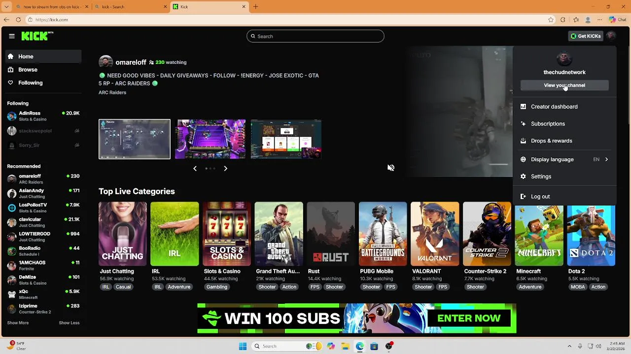Click the ARC Raiders category under the stream title
The height and width of the screenshot is (354, 631).
(112, 92)
